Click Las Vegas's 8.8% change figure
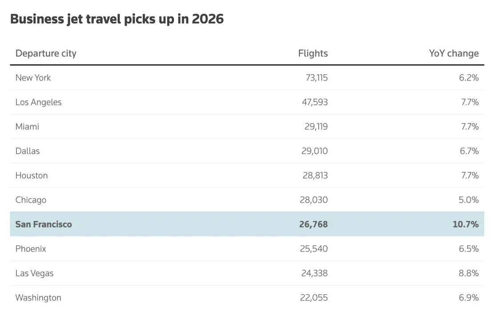The height and width of the screenshot is (312, 500). [469, 273]
